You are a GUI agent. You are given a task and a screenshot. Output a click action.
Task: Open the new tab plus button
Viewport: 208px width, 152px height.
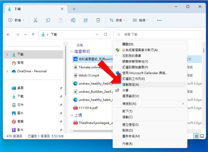[74, 9]
